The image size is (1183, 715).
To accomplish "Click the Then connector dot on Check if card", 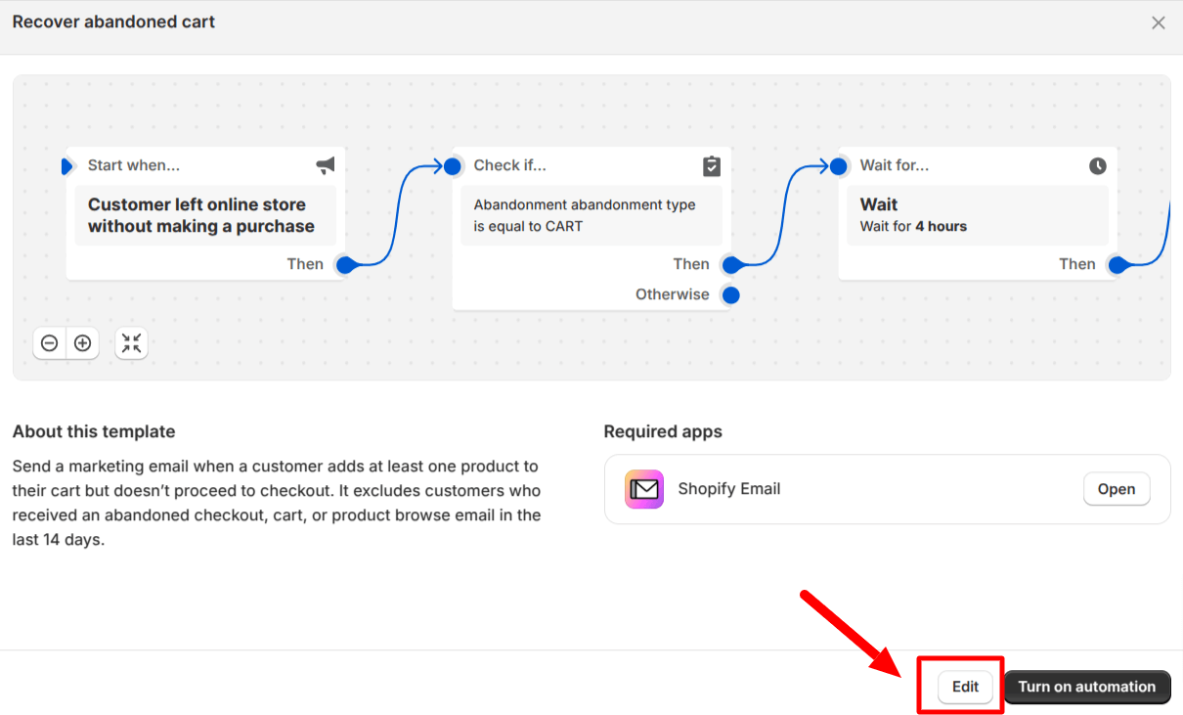I will (730, 264).
